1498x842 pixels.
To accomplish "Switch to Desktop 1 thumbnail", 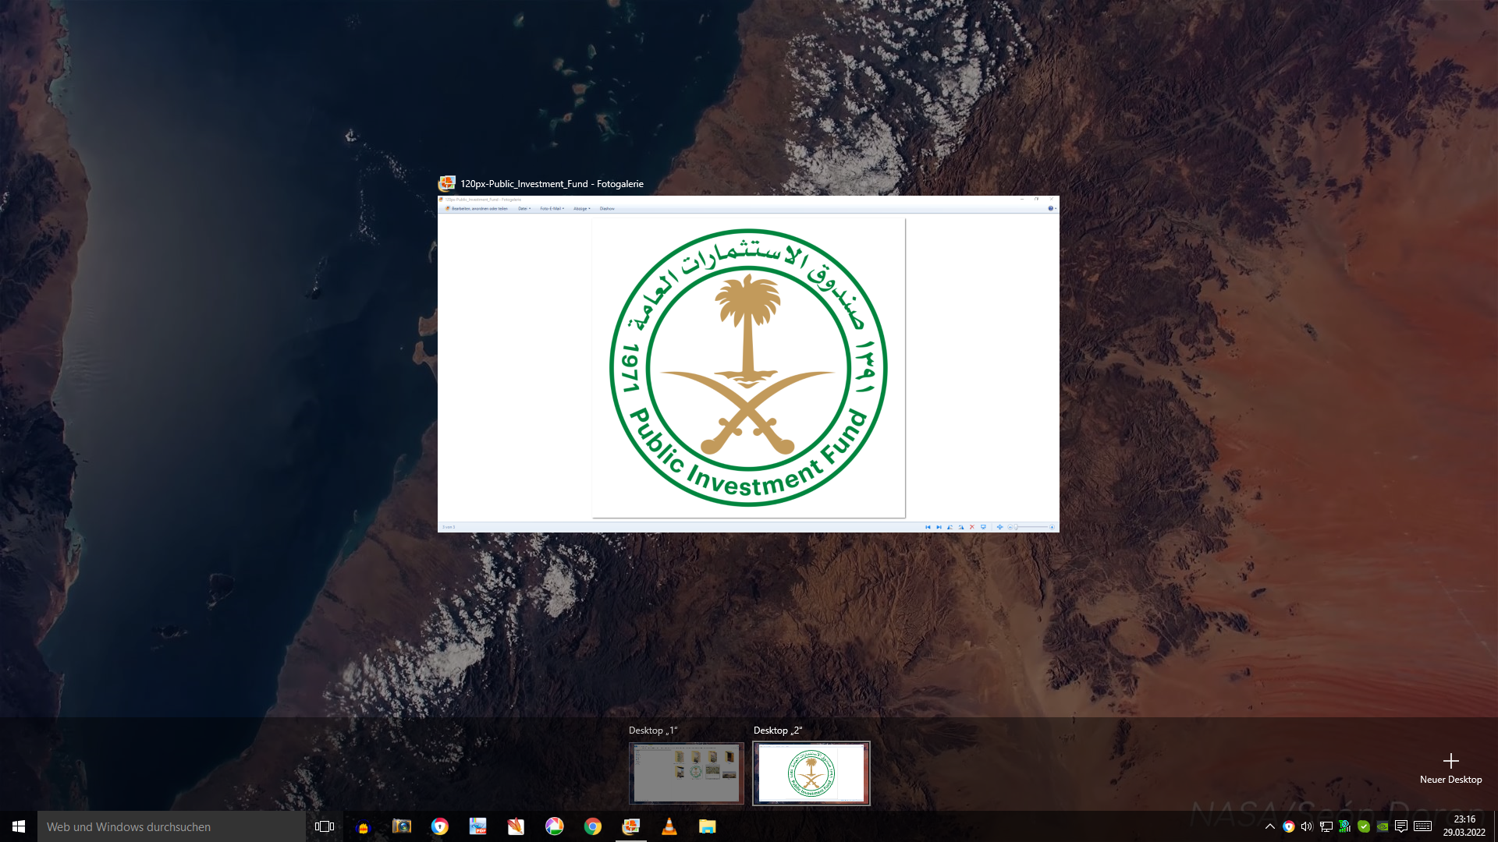I will [x=687, y=773].
